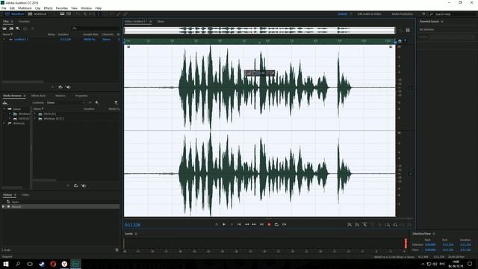This screenshot has width=478, height=269.
Task: Click the zoom navigator overview bar
Action: (x=259, y=30)
